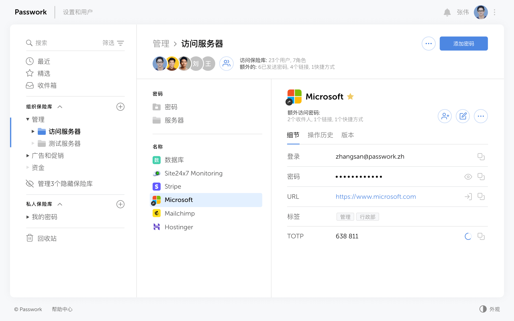The image size is (514, 321).
Task: Expand the 我的密码 vault
Action: point(28,217)
